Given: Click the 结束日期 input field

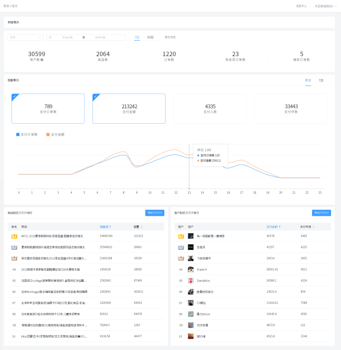Looking at the screenshot, I should coord(100,37).
